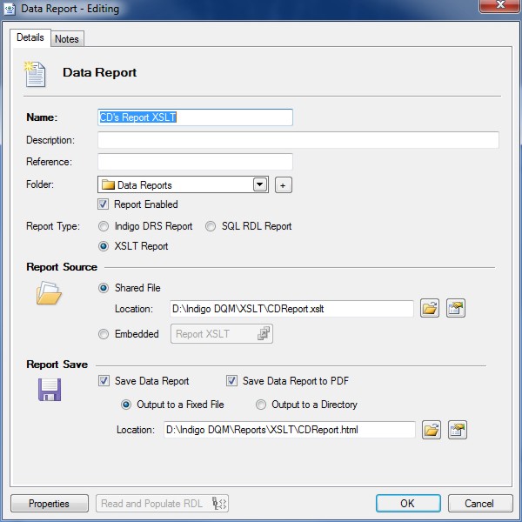Click the Report Save floppy disk icon
Screen dimensions: 522x522
click(x=49, y=389)
